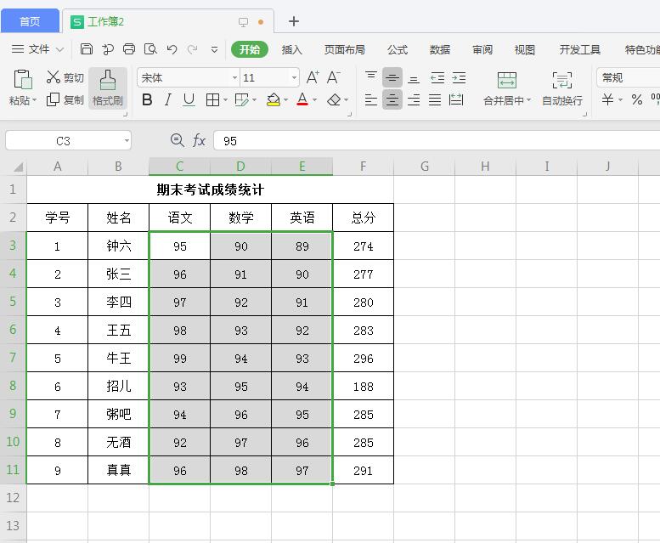The image size is (660, 543).
Task: Expand the Borders dropdown arrow
Action: [225, 99]
